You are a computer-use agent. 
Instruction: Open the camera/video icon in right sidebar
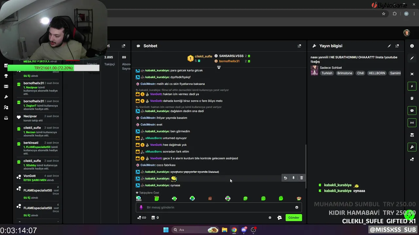click(x=412, y=135)
